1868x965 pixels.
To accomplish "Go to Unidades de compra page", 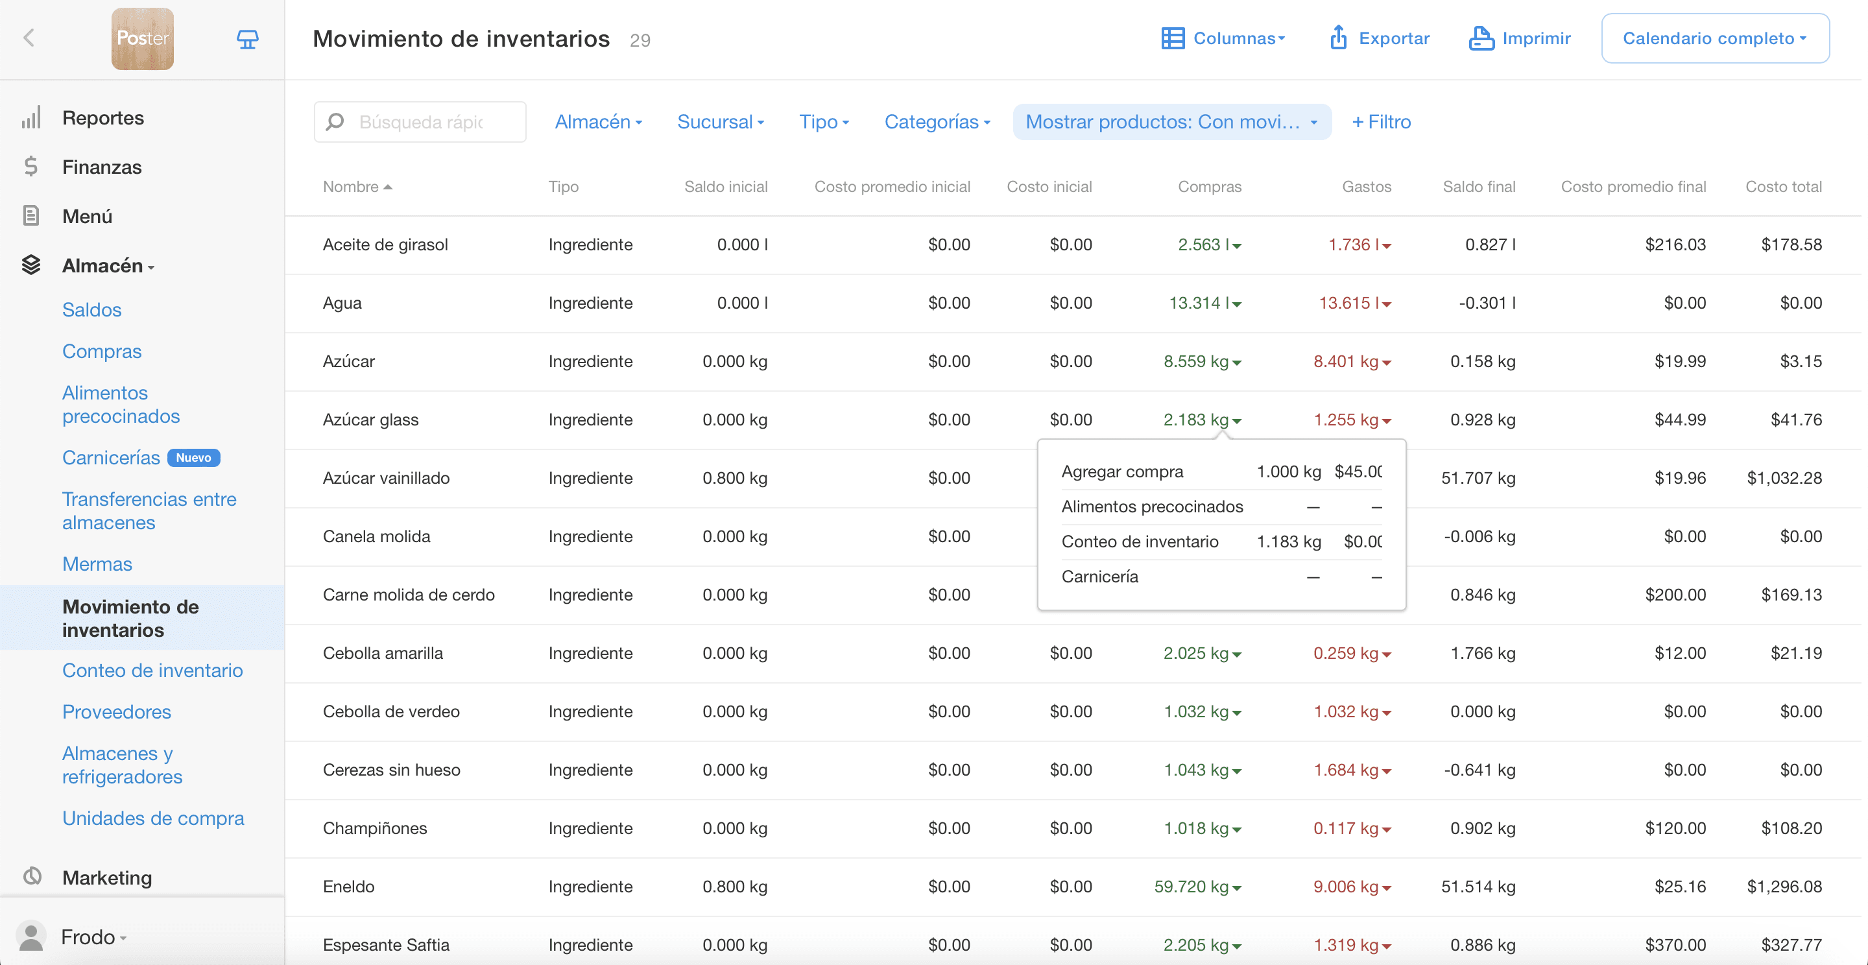I will (x=153, y=818).
